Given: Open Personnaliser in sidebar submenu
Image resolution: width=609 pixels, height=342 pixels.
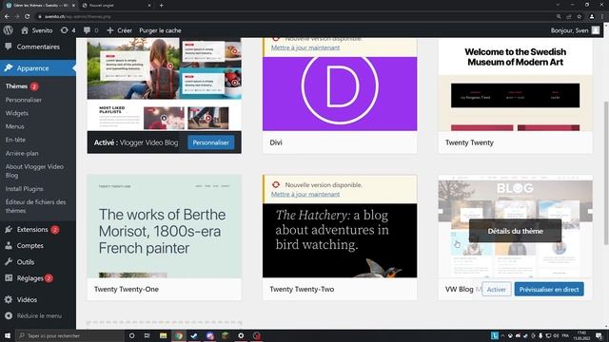Looking at the screenshot, I should tap(23, 100).
